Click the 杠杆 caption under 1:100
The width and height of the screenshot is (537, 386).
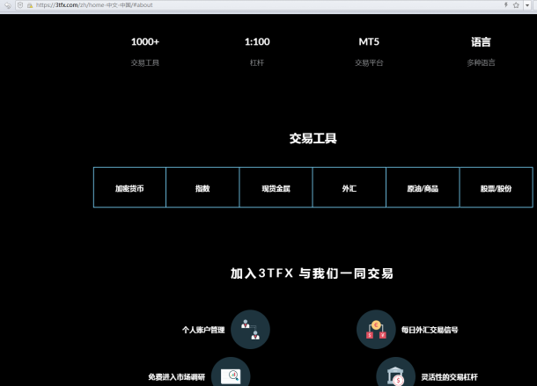coord(257,62)
